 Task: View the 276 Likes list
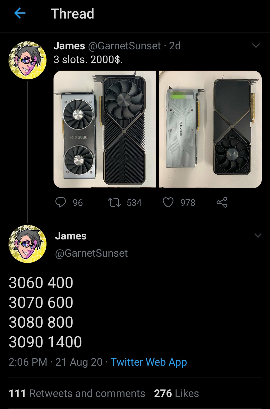pos(176,393)
